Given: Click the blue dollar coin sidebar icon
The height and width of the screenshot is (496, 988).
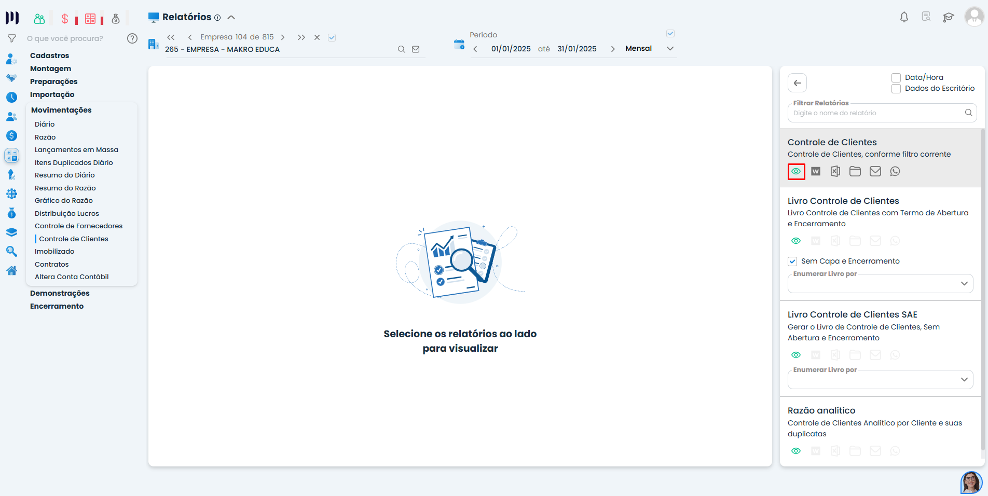Looking at the screenshot, I should pyautogui.click(x=11, y=136).
